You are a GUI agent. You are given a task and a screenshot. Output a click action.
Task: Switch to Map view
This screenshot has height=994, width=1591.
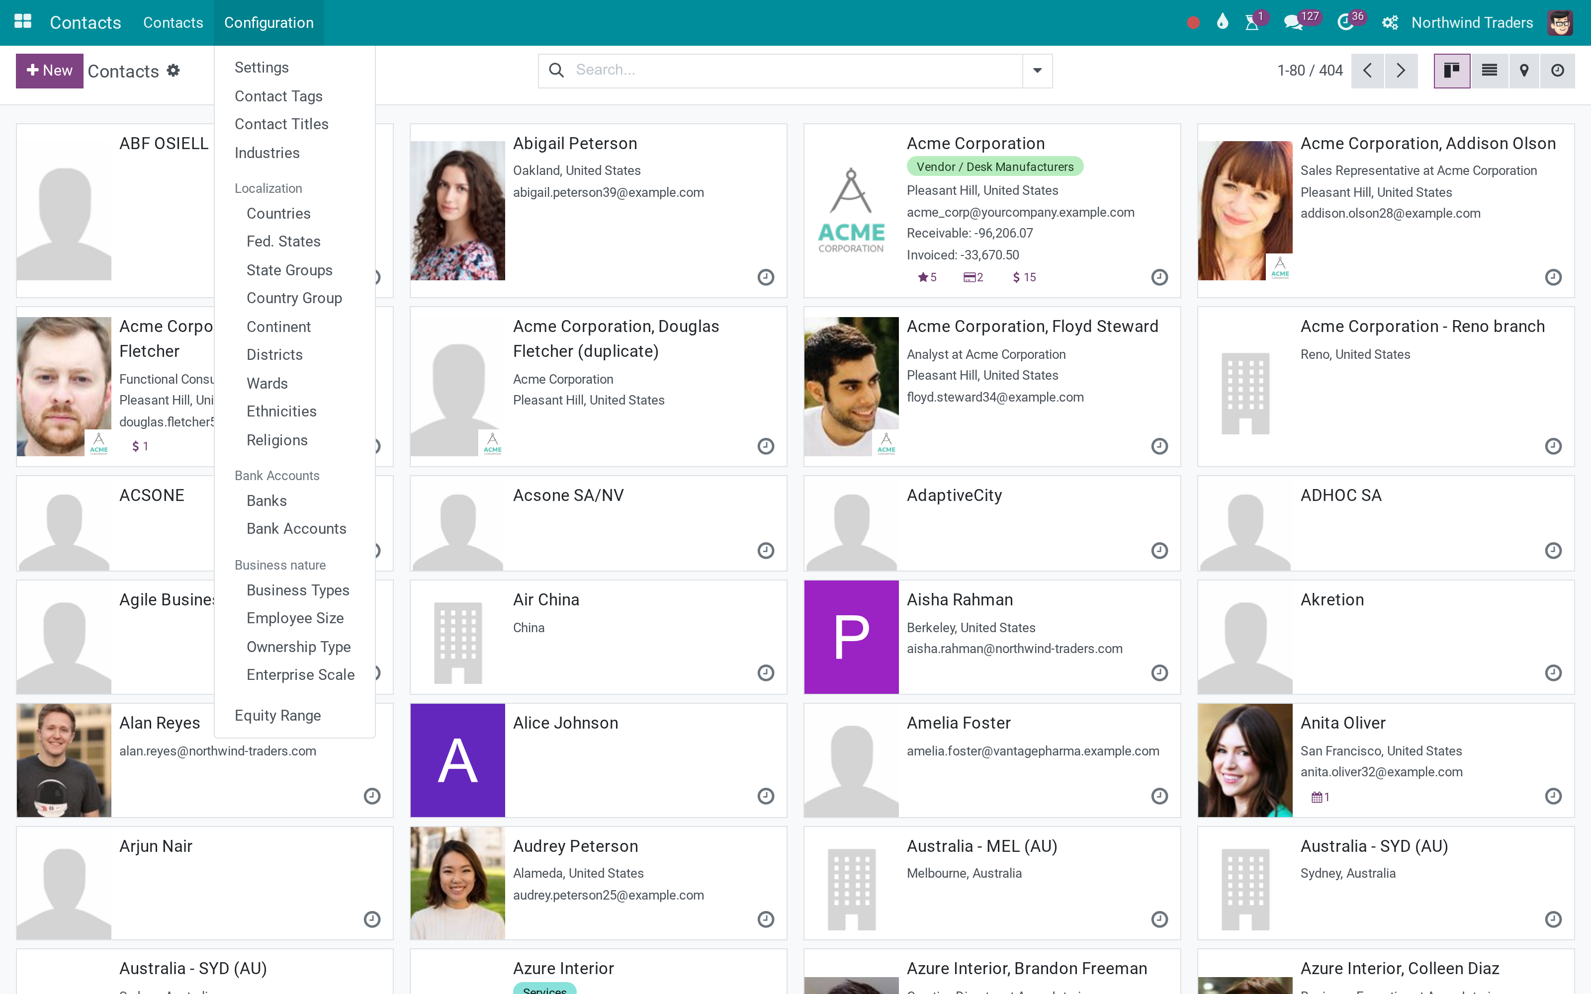(1524, 71)
